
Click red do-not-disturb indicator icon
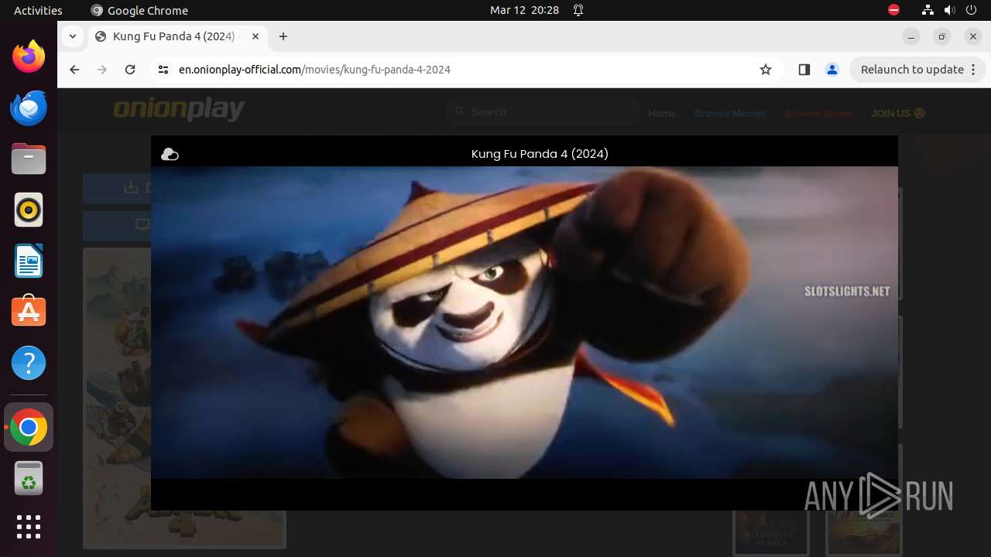click(893, 10)
